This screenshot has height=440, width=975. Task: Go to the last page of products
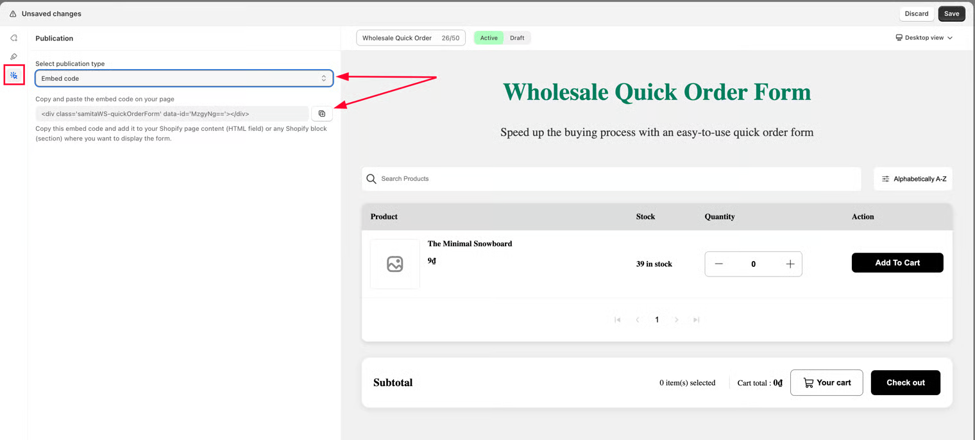(x=696, y=319)
